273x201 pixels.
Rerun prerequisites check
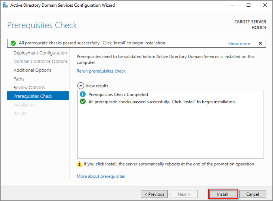pos(101,71)
